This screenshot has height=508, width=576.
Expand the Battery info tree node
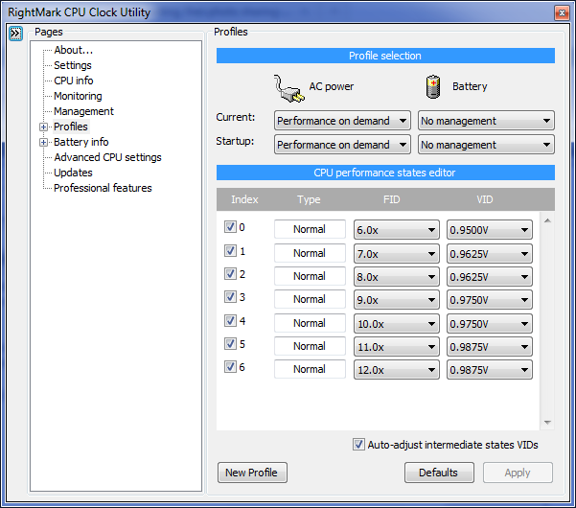click(x=43, y=142)
